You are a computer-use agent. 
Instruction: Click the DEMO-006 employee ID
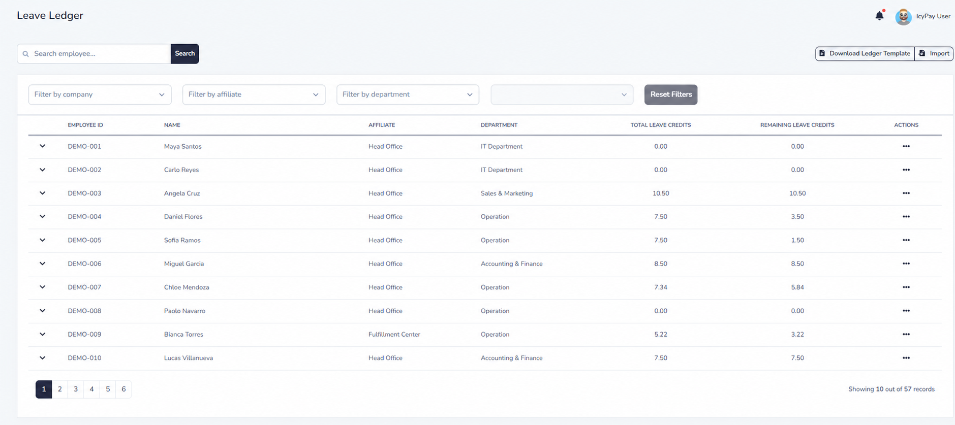point(84,264)
